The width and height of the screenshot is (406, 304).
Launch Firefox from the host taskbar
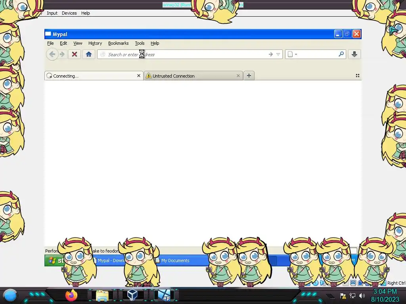[x=71, y=295]
